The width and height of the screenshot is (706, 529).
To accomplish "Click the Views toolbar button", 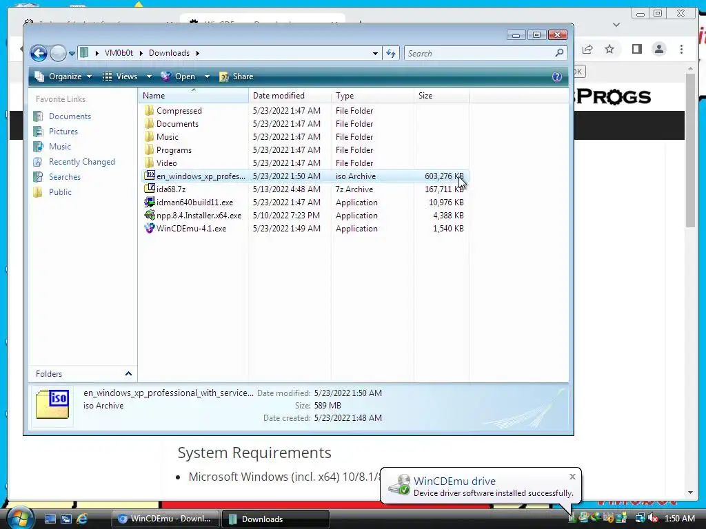I will [x=121, y=76].
